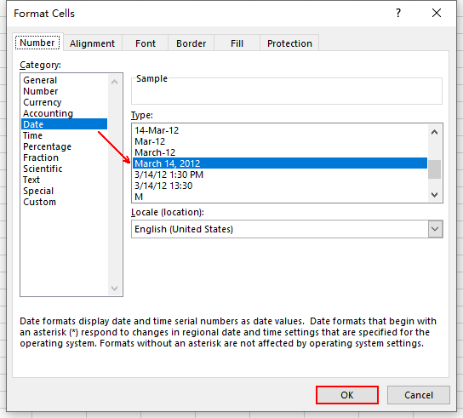Switch to the Border tab
Viewport: 463px width, 418px height.
coord(191,43)
